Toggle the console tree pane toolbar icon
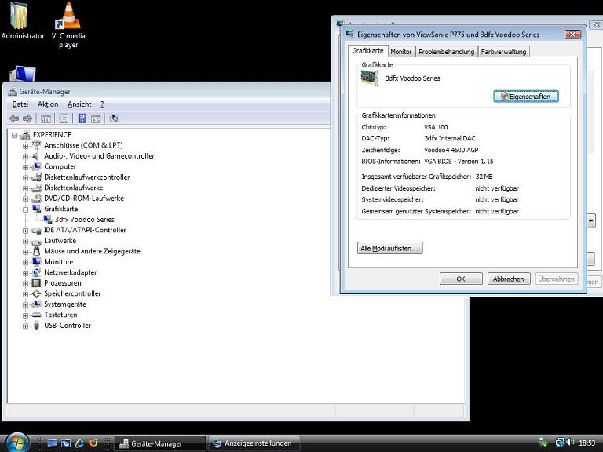Image resolution: width=603 pixels, height=452 pixels. tap(46, 118)
